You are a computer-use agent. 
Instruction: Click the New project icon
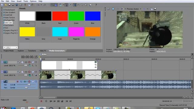click(x=2, y=5)
